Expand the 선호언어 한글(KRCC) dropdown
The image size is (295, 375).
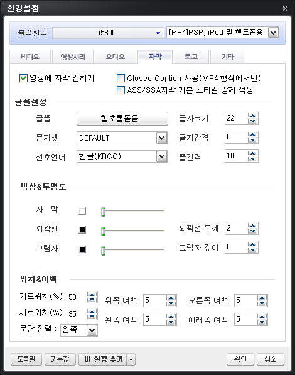click(161, 156)
